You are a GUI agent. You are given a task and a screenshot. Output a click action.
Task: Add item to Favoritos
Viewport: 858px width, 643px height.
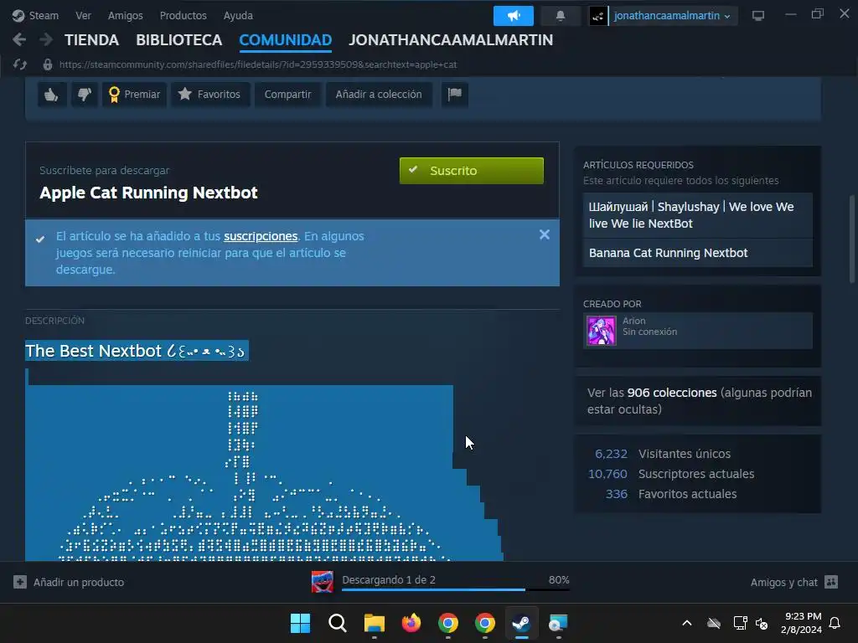pos(210,95)
